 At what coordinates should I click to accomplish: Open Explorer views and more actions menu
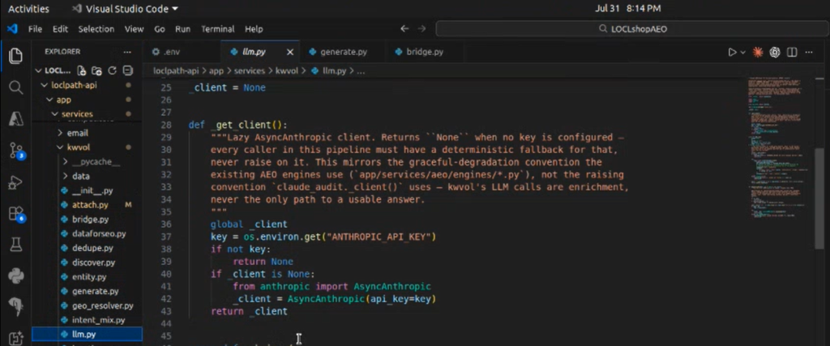(x=127, y=52)
